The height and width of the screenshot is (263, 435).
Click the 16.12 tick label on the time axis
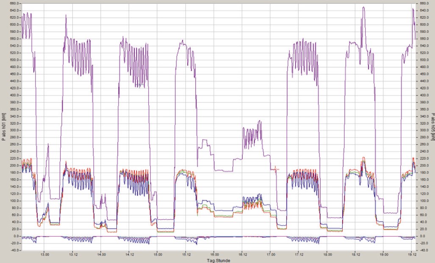point(242,255)
